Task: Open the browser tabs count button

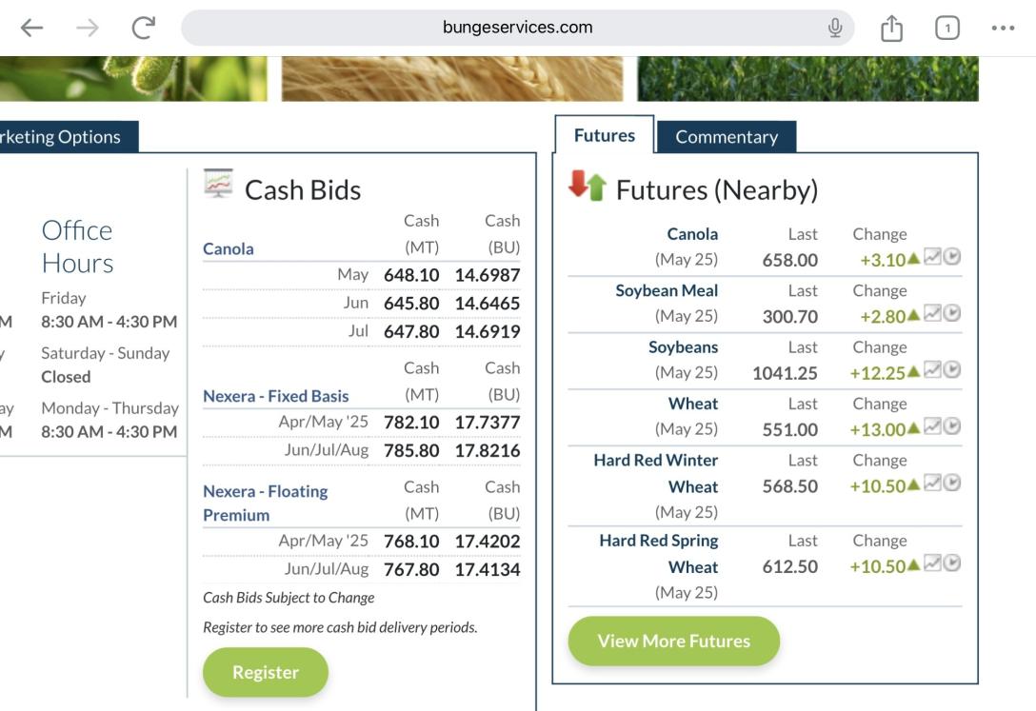Action: (x=946, y=28)
